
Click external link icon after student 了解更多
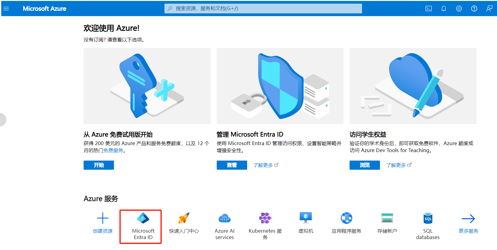click(409, 165)
